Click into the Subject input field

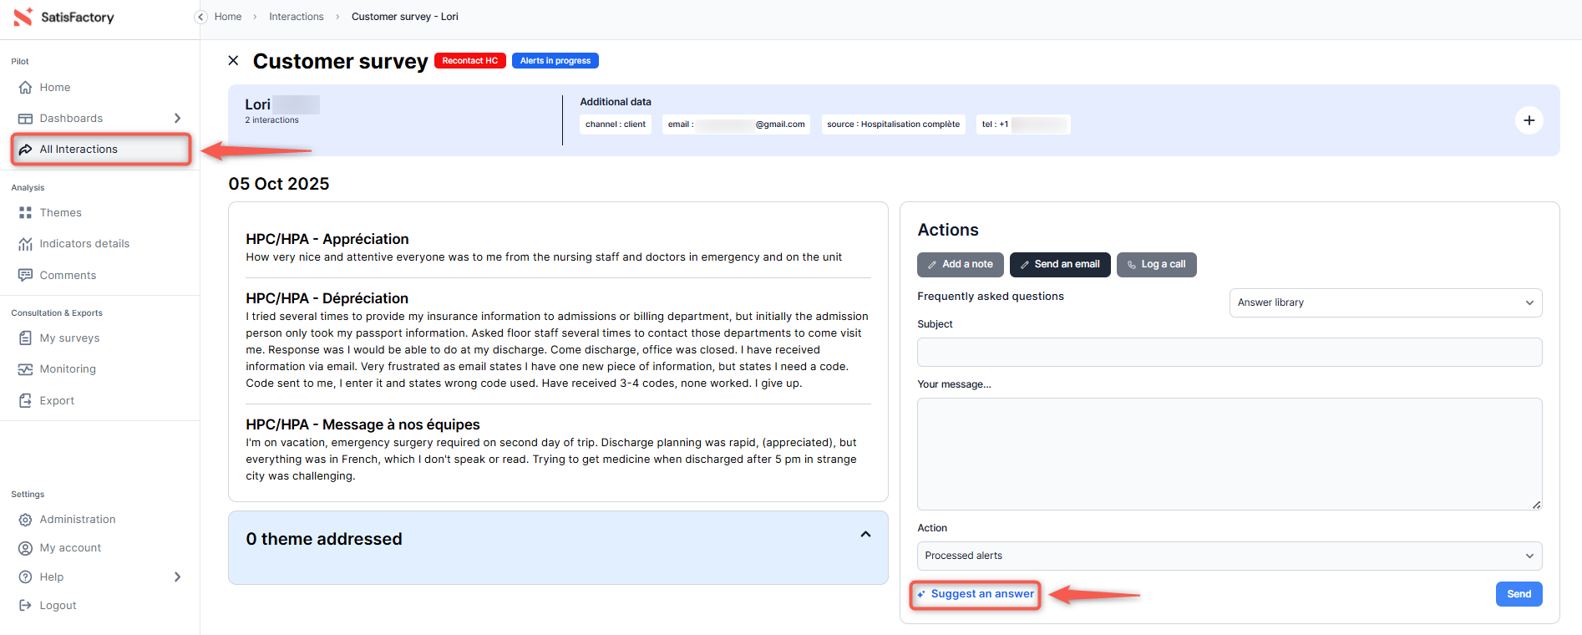point(1229,352)
